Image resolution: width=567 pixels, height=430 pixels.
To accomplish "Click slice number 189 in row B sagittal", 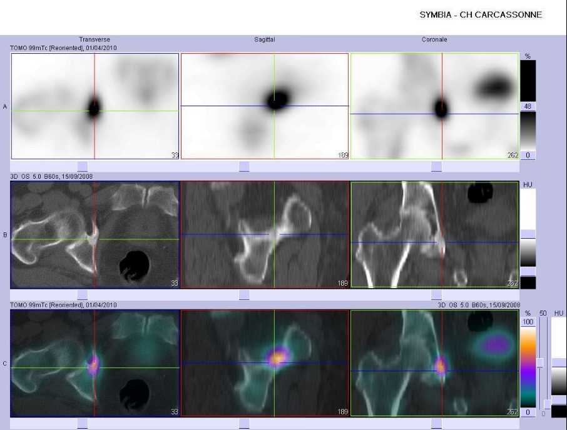I will tap(343, 283).
